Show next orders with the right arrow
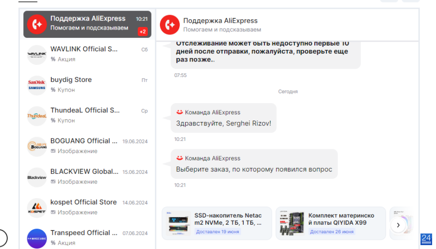Viewport: 436px width, 249px height. pos(398,225)
